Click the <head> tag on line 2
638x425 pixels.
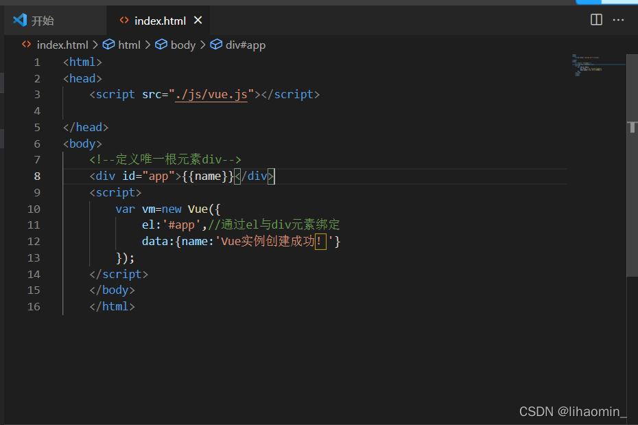click(82, 78)
